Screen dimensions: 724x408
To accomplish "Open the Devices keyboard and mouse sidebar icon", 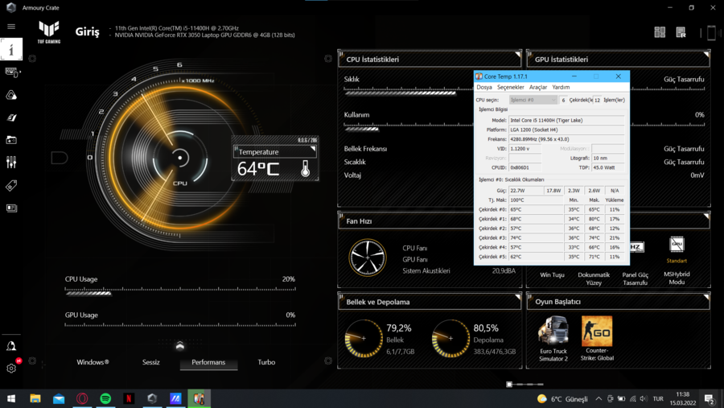I will click(11, 72).
